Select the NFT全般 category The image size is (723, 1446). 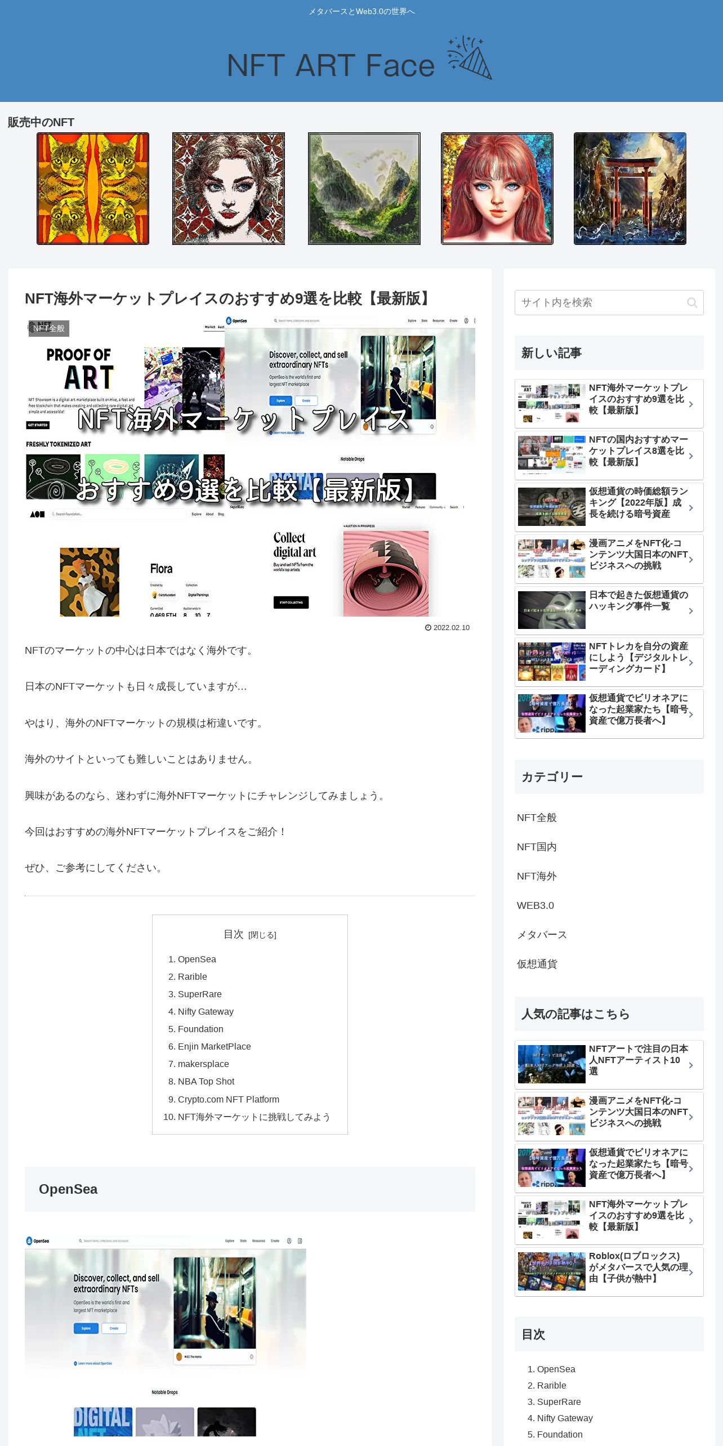[x=537, y=818]
